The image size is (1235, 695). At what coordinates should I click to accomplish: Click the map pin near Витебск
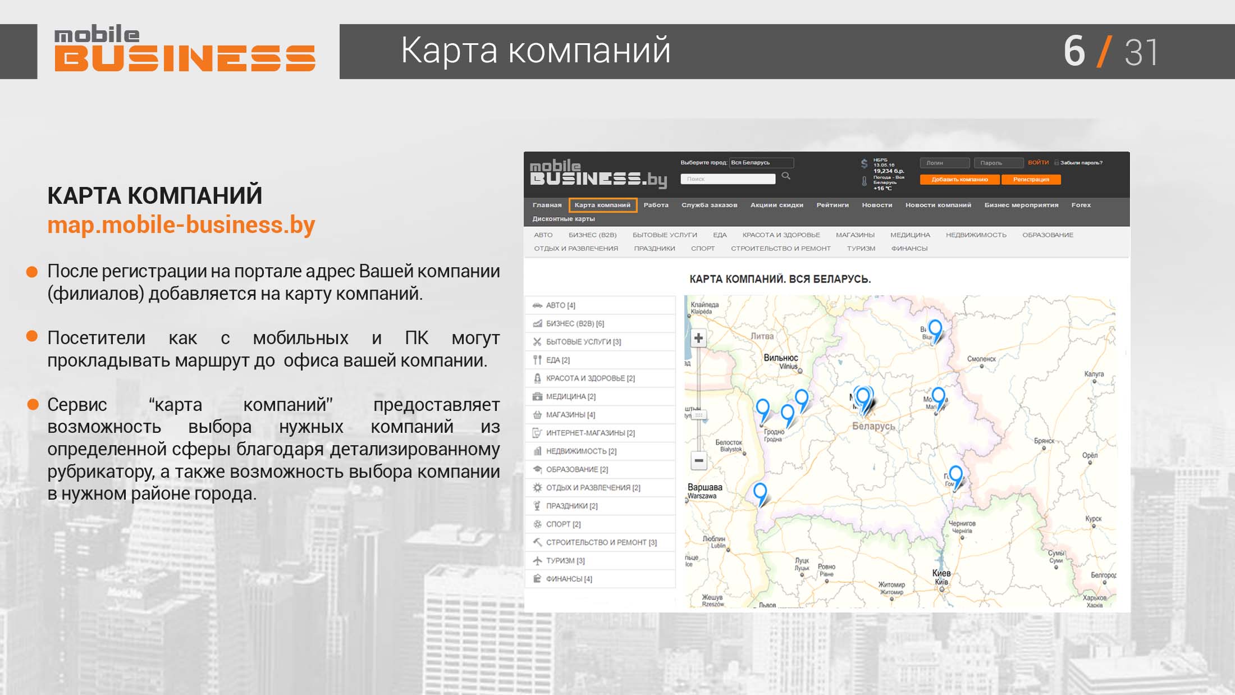[x=935, y=332]
